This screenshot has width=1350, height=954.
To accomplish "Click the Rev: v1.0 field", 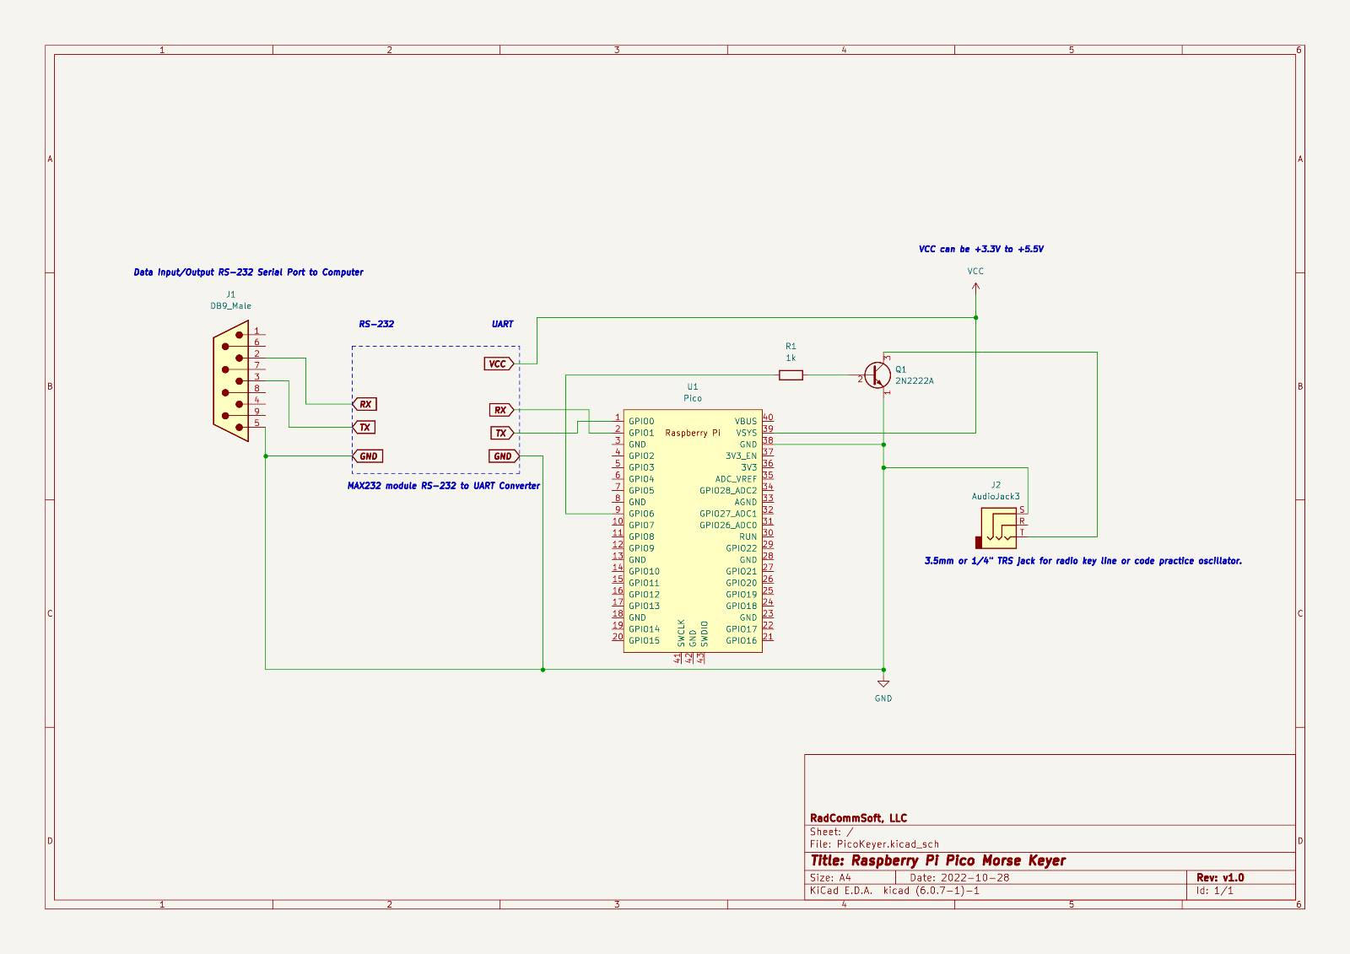I will [1220, 877].
